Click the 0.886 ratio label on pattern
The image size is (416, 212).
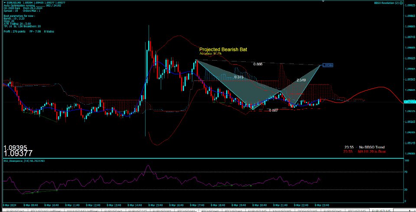pyautogui.click(x=257, y=64)
